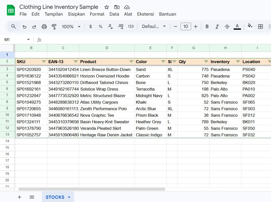
Task: Select quantity cell 789
Action: coord(193,122)
